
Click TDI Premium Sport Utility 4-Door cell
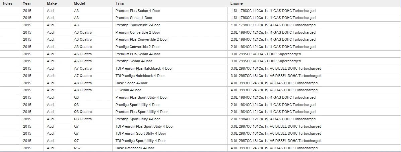(x=141, y=134)
